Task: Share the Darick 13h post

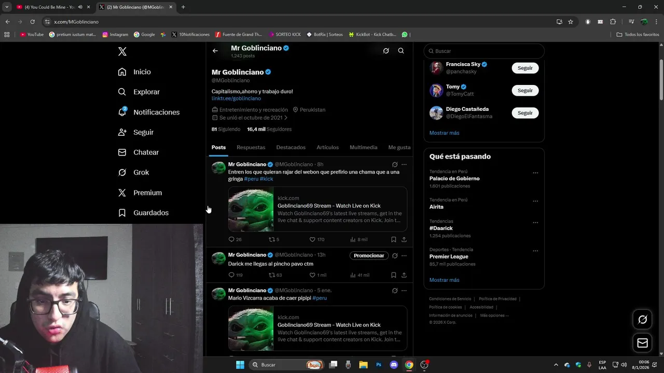Action: (x=404, y=275)
